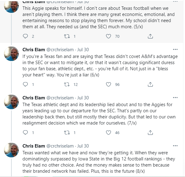Click Chris Elam avatar on the (6/x) tweet
This screenshot has height=177, width=185.
11,54
